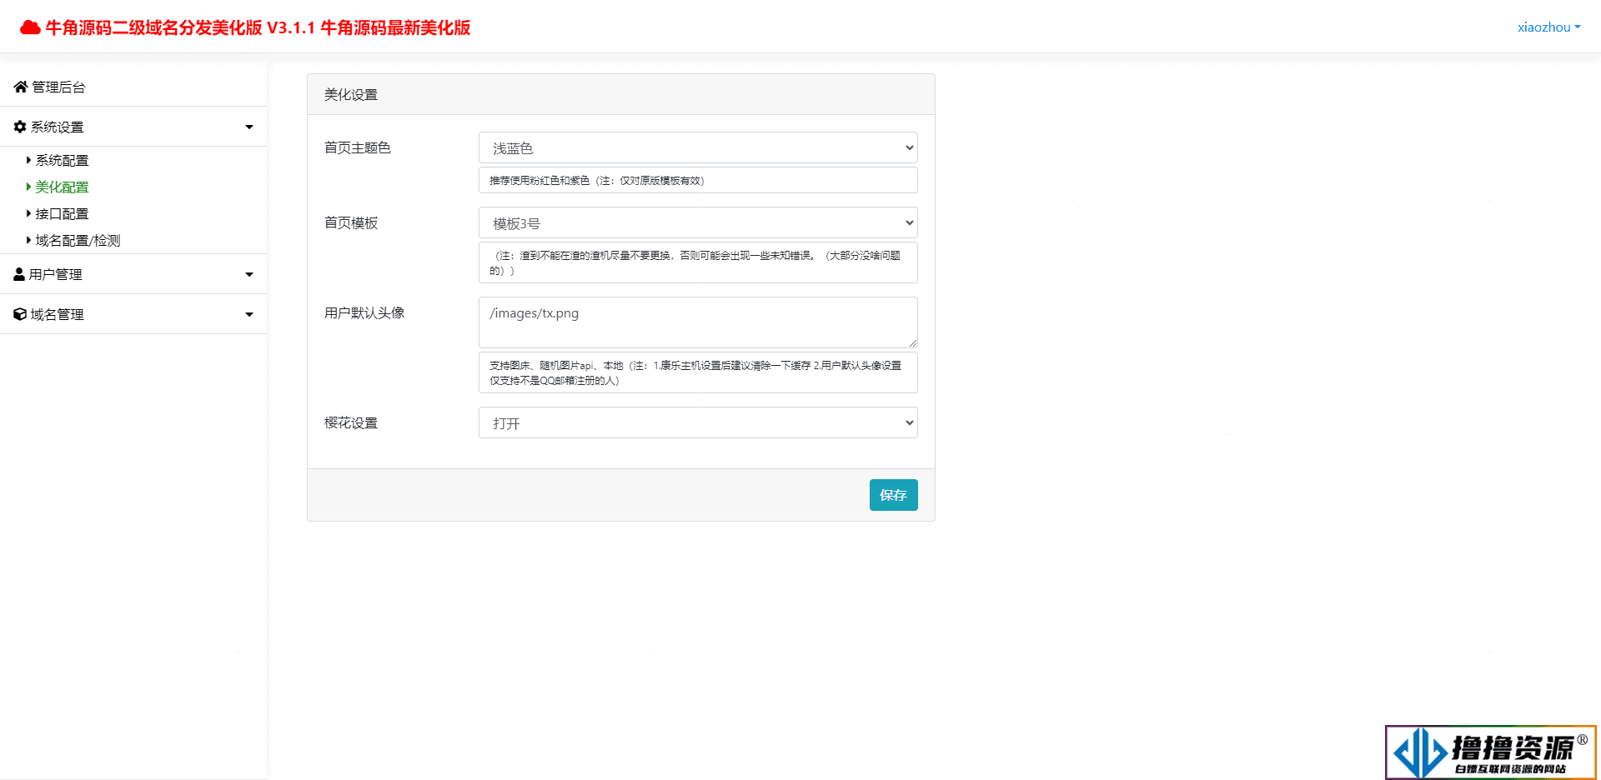
Task: Expand the 域名管理 menu arrow
Action: 248,315
